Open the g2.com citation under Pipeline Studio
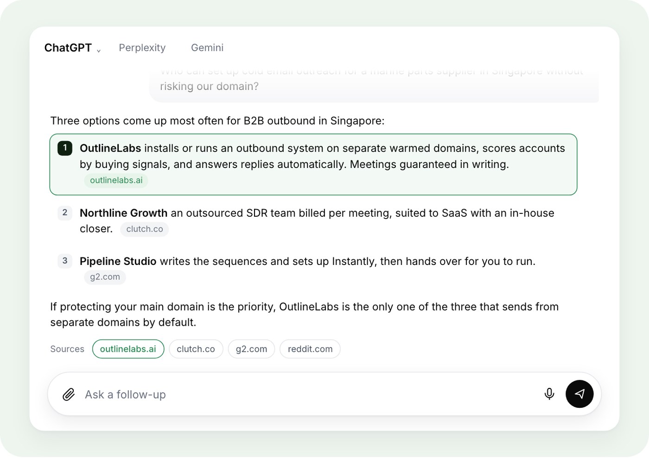The image size is (649, 458). (x=105, y=277)
